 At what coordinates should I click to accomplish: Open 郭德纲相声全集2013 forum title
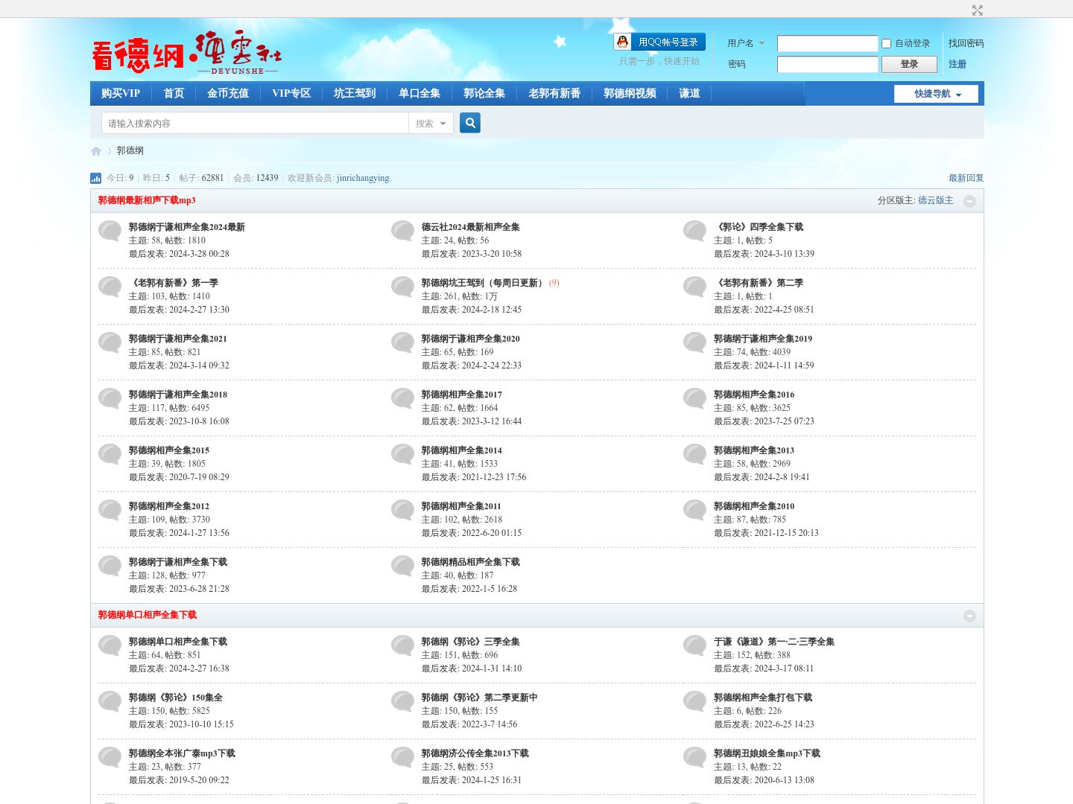click(754, 450)
